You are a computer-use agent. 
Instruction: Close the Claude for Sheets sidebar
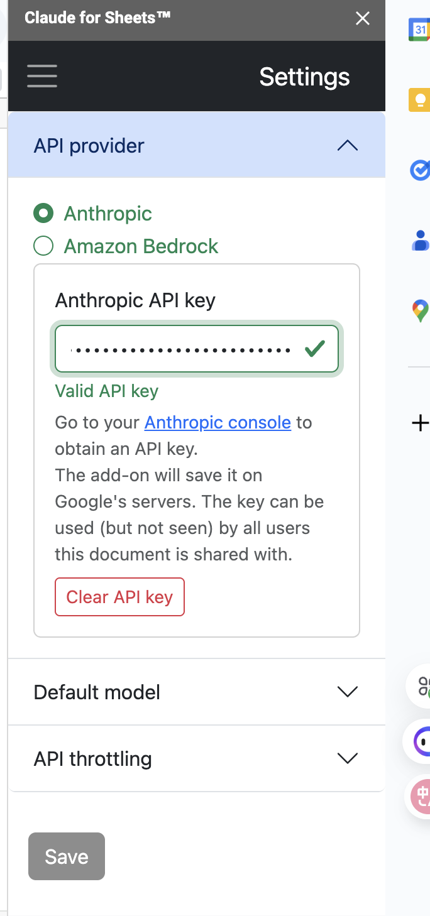363,19
